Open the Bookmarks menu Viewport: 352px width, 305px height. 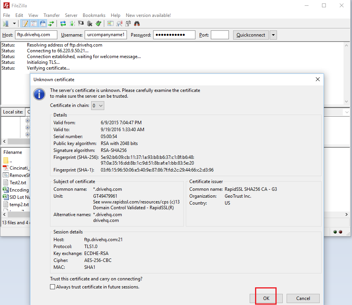point(94,15)
